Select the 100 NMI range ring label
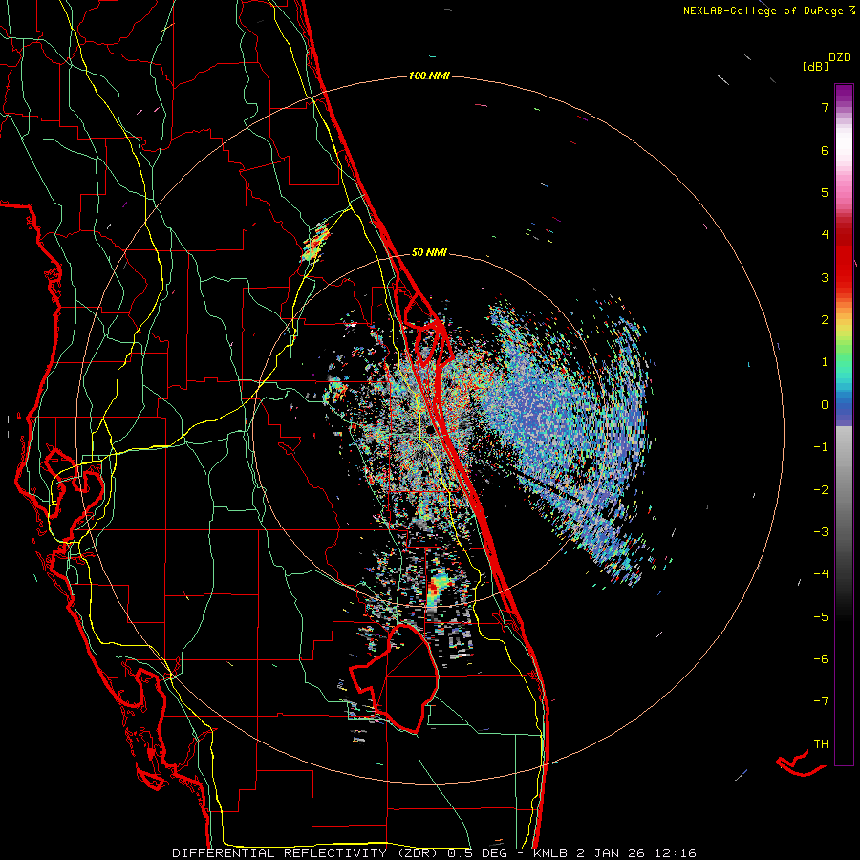The width and height of the screenshot is (860, 860). 429,75
